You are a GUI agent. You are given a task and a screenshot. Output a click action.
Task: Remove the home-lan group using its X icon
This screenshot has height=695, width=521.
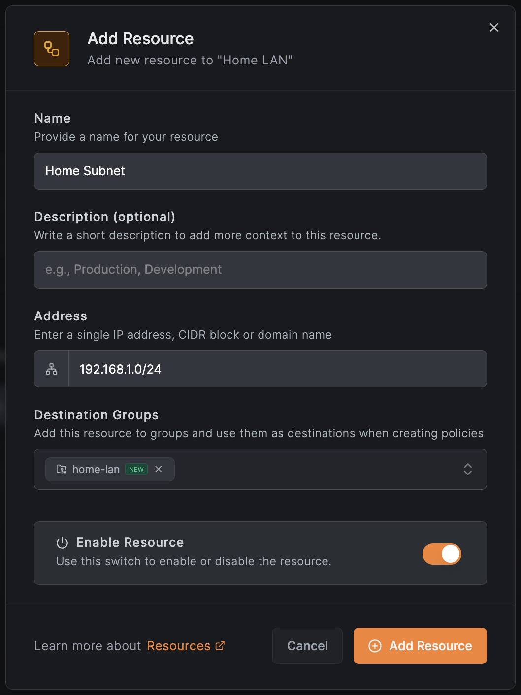(x=159, y=469)
